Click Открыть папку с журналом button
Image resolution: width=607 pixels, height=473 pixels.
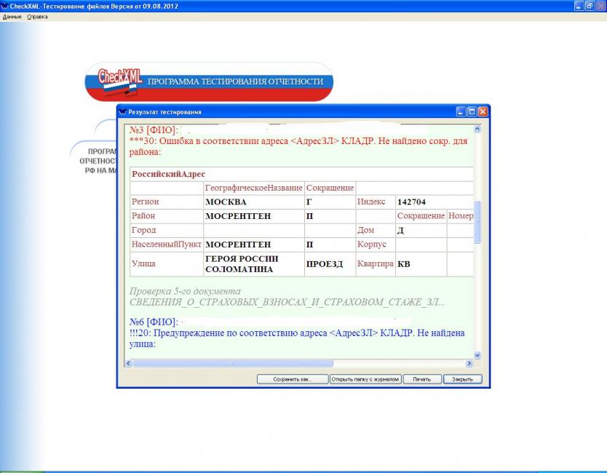(x=365, y=379)
